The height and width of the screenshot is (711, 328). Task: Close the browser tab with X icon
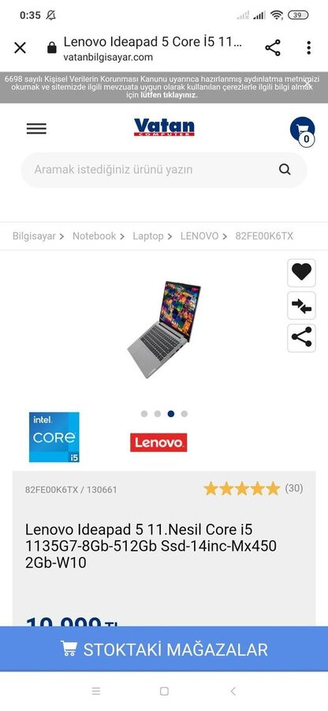20,47
